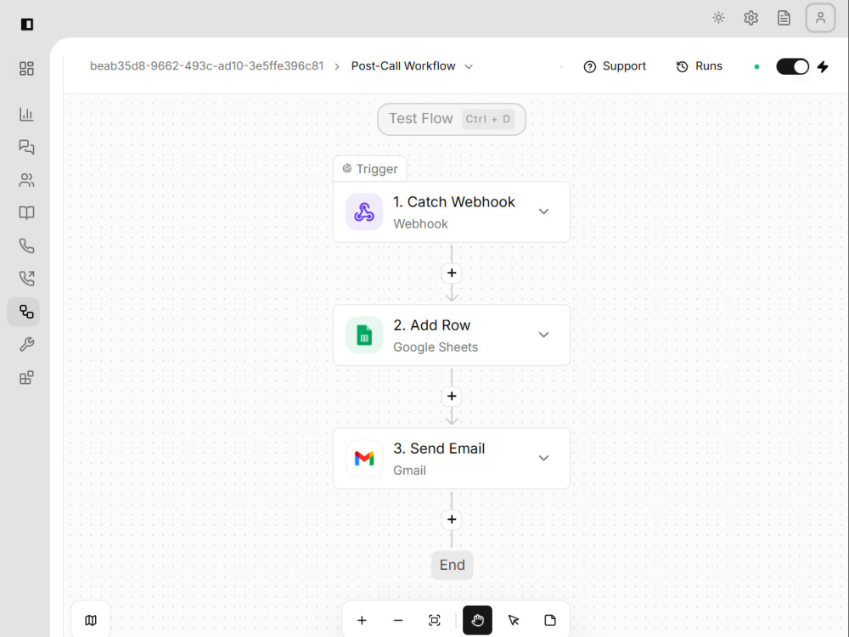This screenshot has height=637, width=849.
Task: Toggle the workflow enabled switch
Action: [793, 66]
